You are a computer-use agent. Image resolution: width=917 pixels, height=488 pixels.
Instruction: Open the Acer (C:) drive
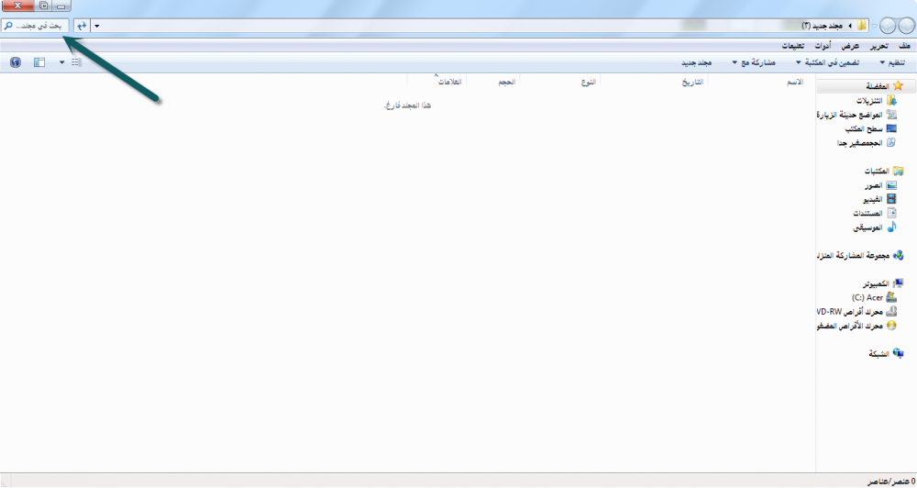tap(891, 297)
